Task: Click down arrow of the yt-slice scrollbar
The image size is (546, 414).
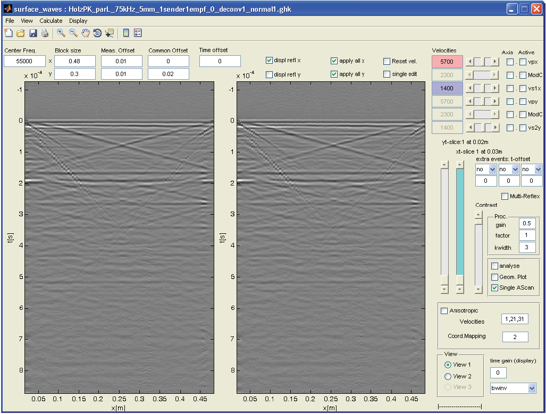Action: click(x=444, y=289)
